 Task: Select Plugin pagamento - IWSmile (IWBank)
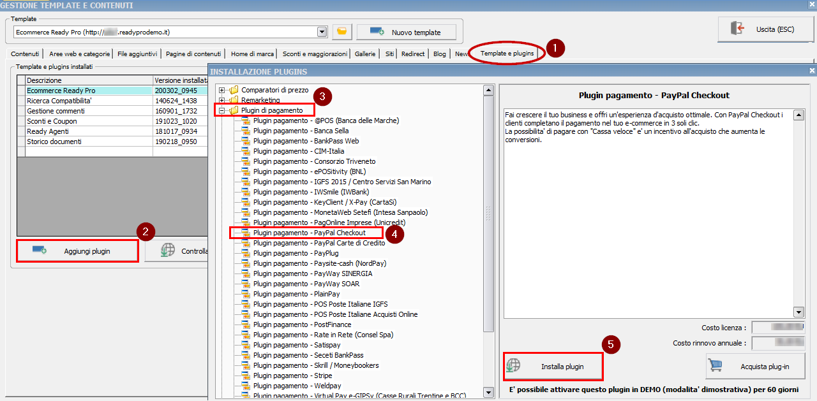[311, 192]
